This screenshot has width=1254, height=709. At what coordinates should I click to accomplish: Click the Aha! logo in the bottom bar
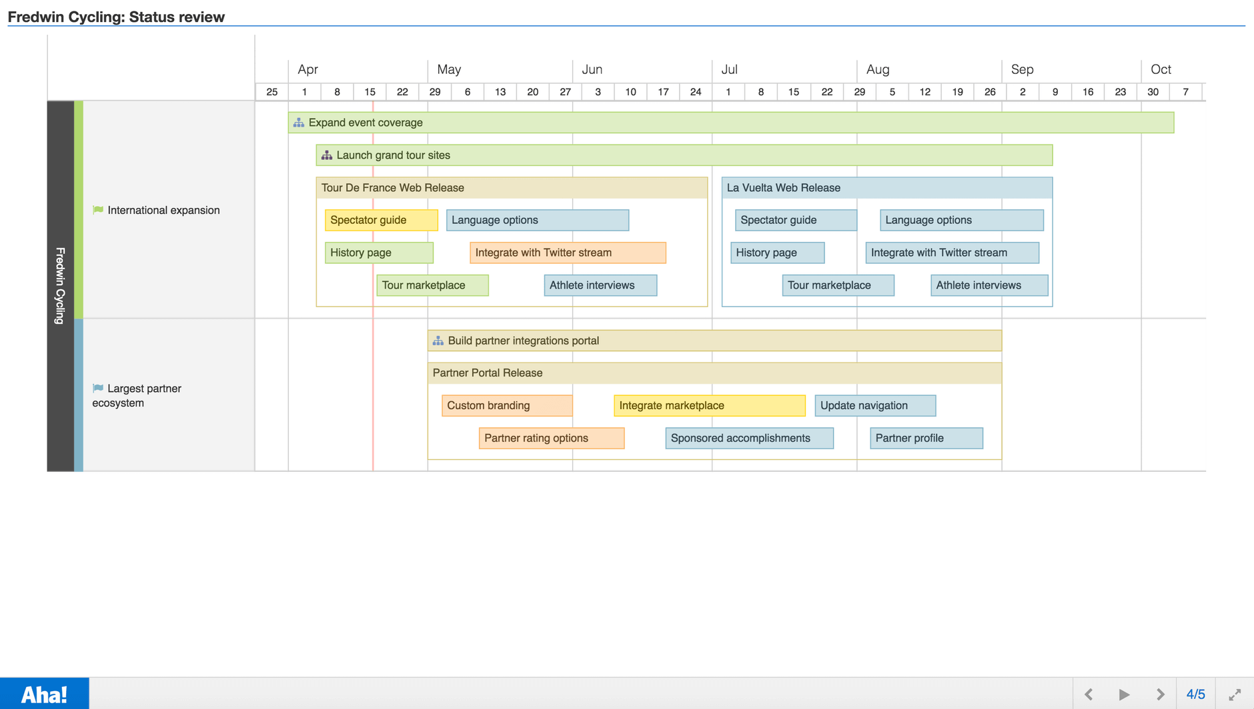click(x=44, y=693)
